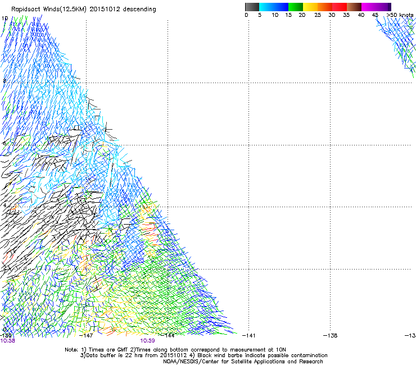Select the green 15–20 knots legend segment

[x=296, y=7]
